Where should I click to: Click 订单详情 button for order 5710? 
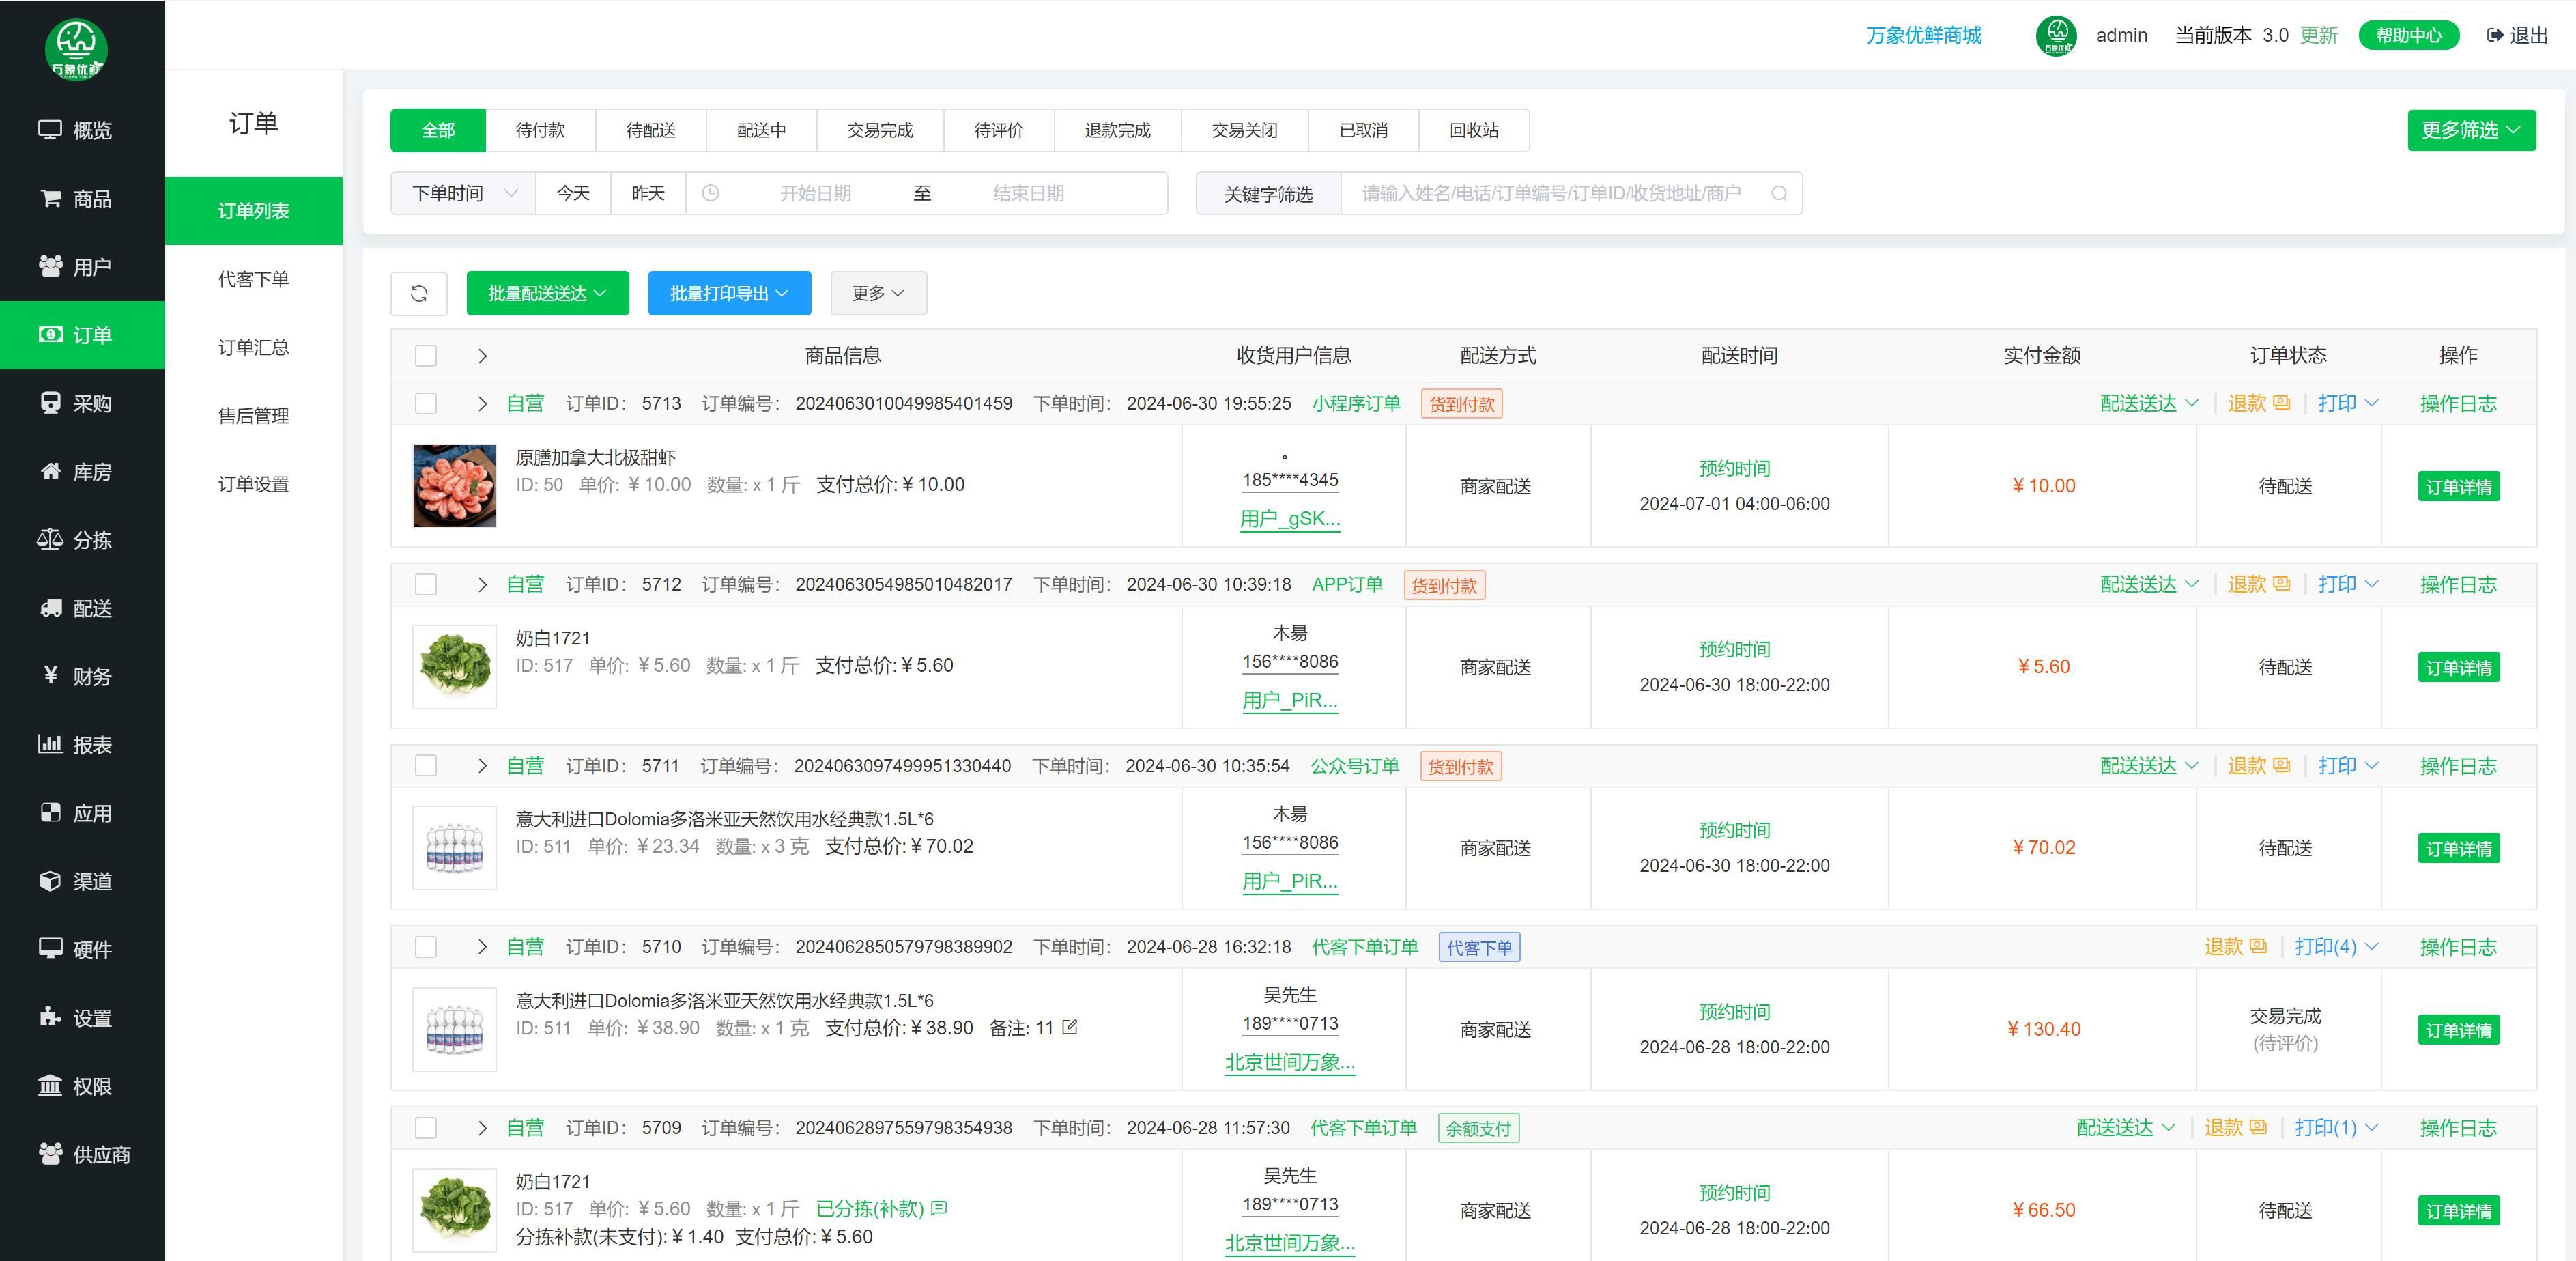[x=2458, y=1030]
